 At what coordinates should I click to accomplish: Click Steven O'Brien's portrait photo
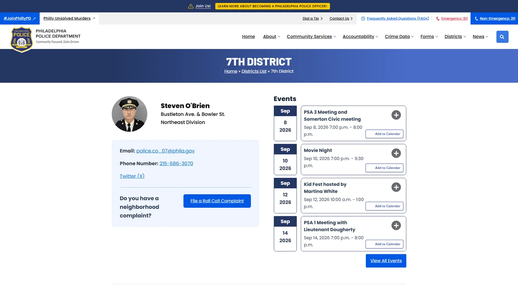129,114
